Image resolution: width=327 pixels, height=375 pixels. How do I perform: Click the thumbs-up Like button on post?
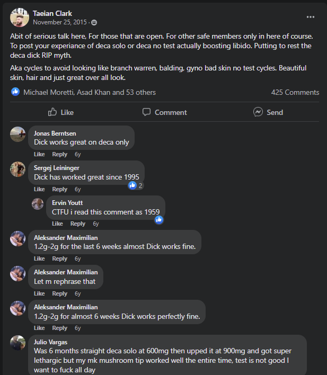pyautogui.click(x=61, y=112)
